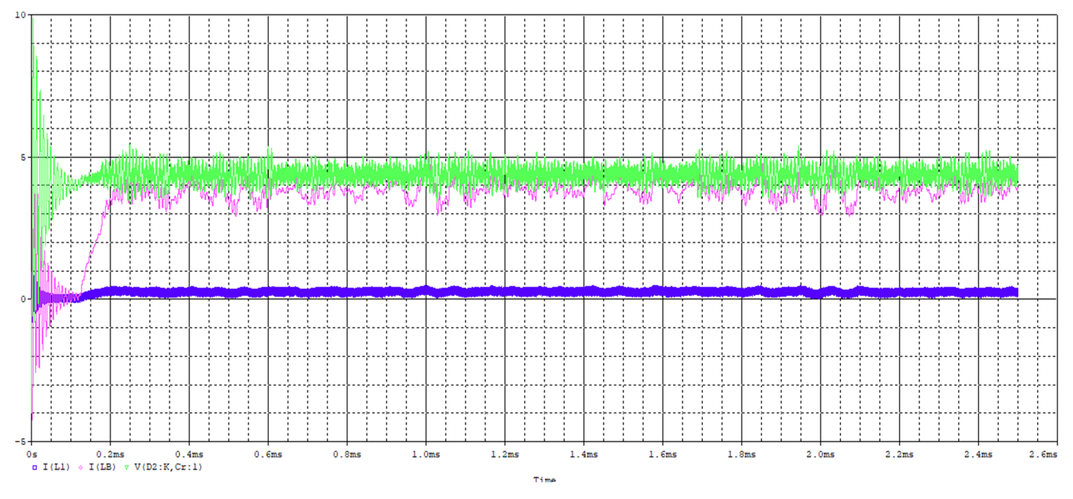Click the pink diamond marker for I(LB)
This screenshot has height=499, width=1073.
(x=80, y=467)
